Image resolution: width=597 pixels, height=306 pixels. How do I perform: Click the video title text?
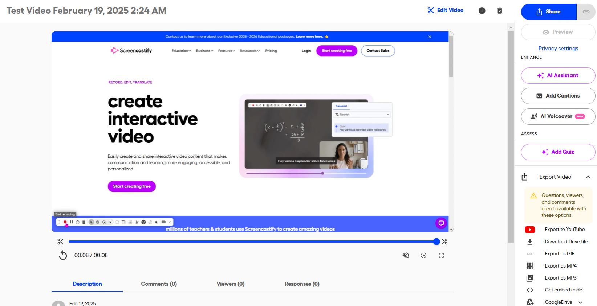tap(86, 11)
